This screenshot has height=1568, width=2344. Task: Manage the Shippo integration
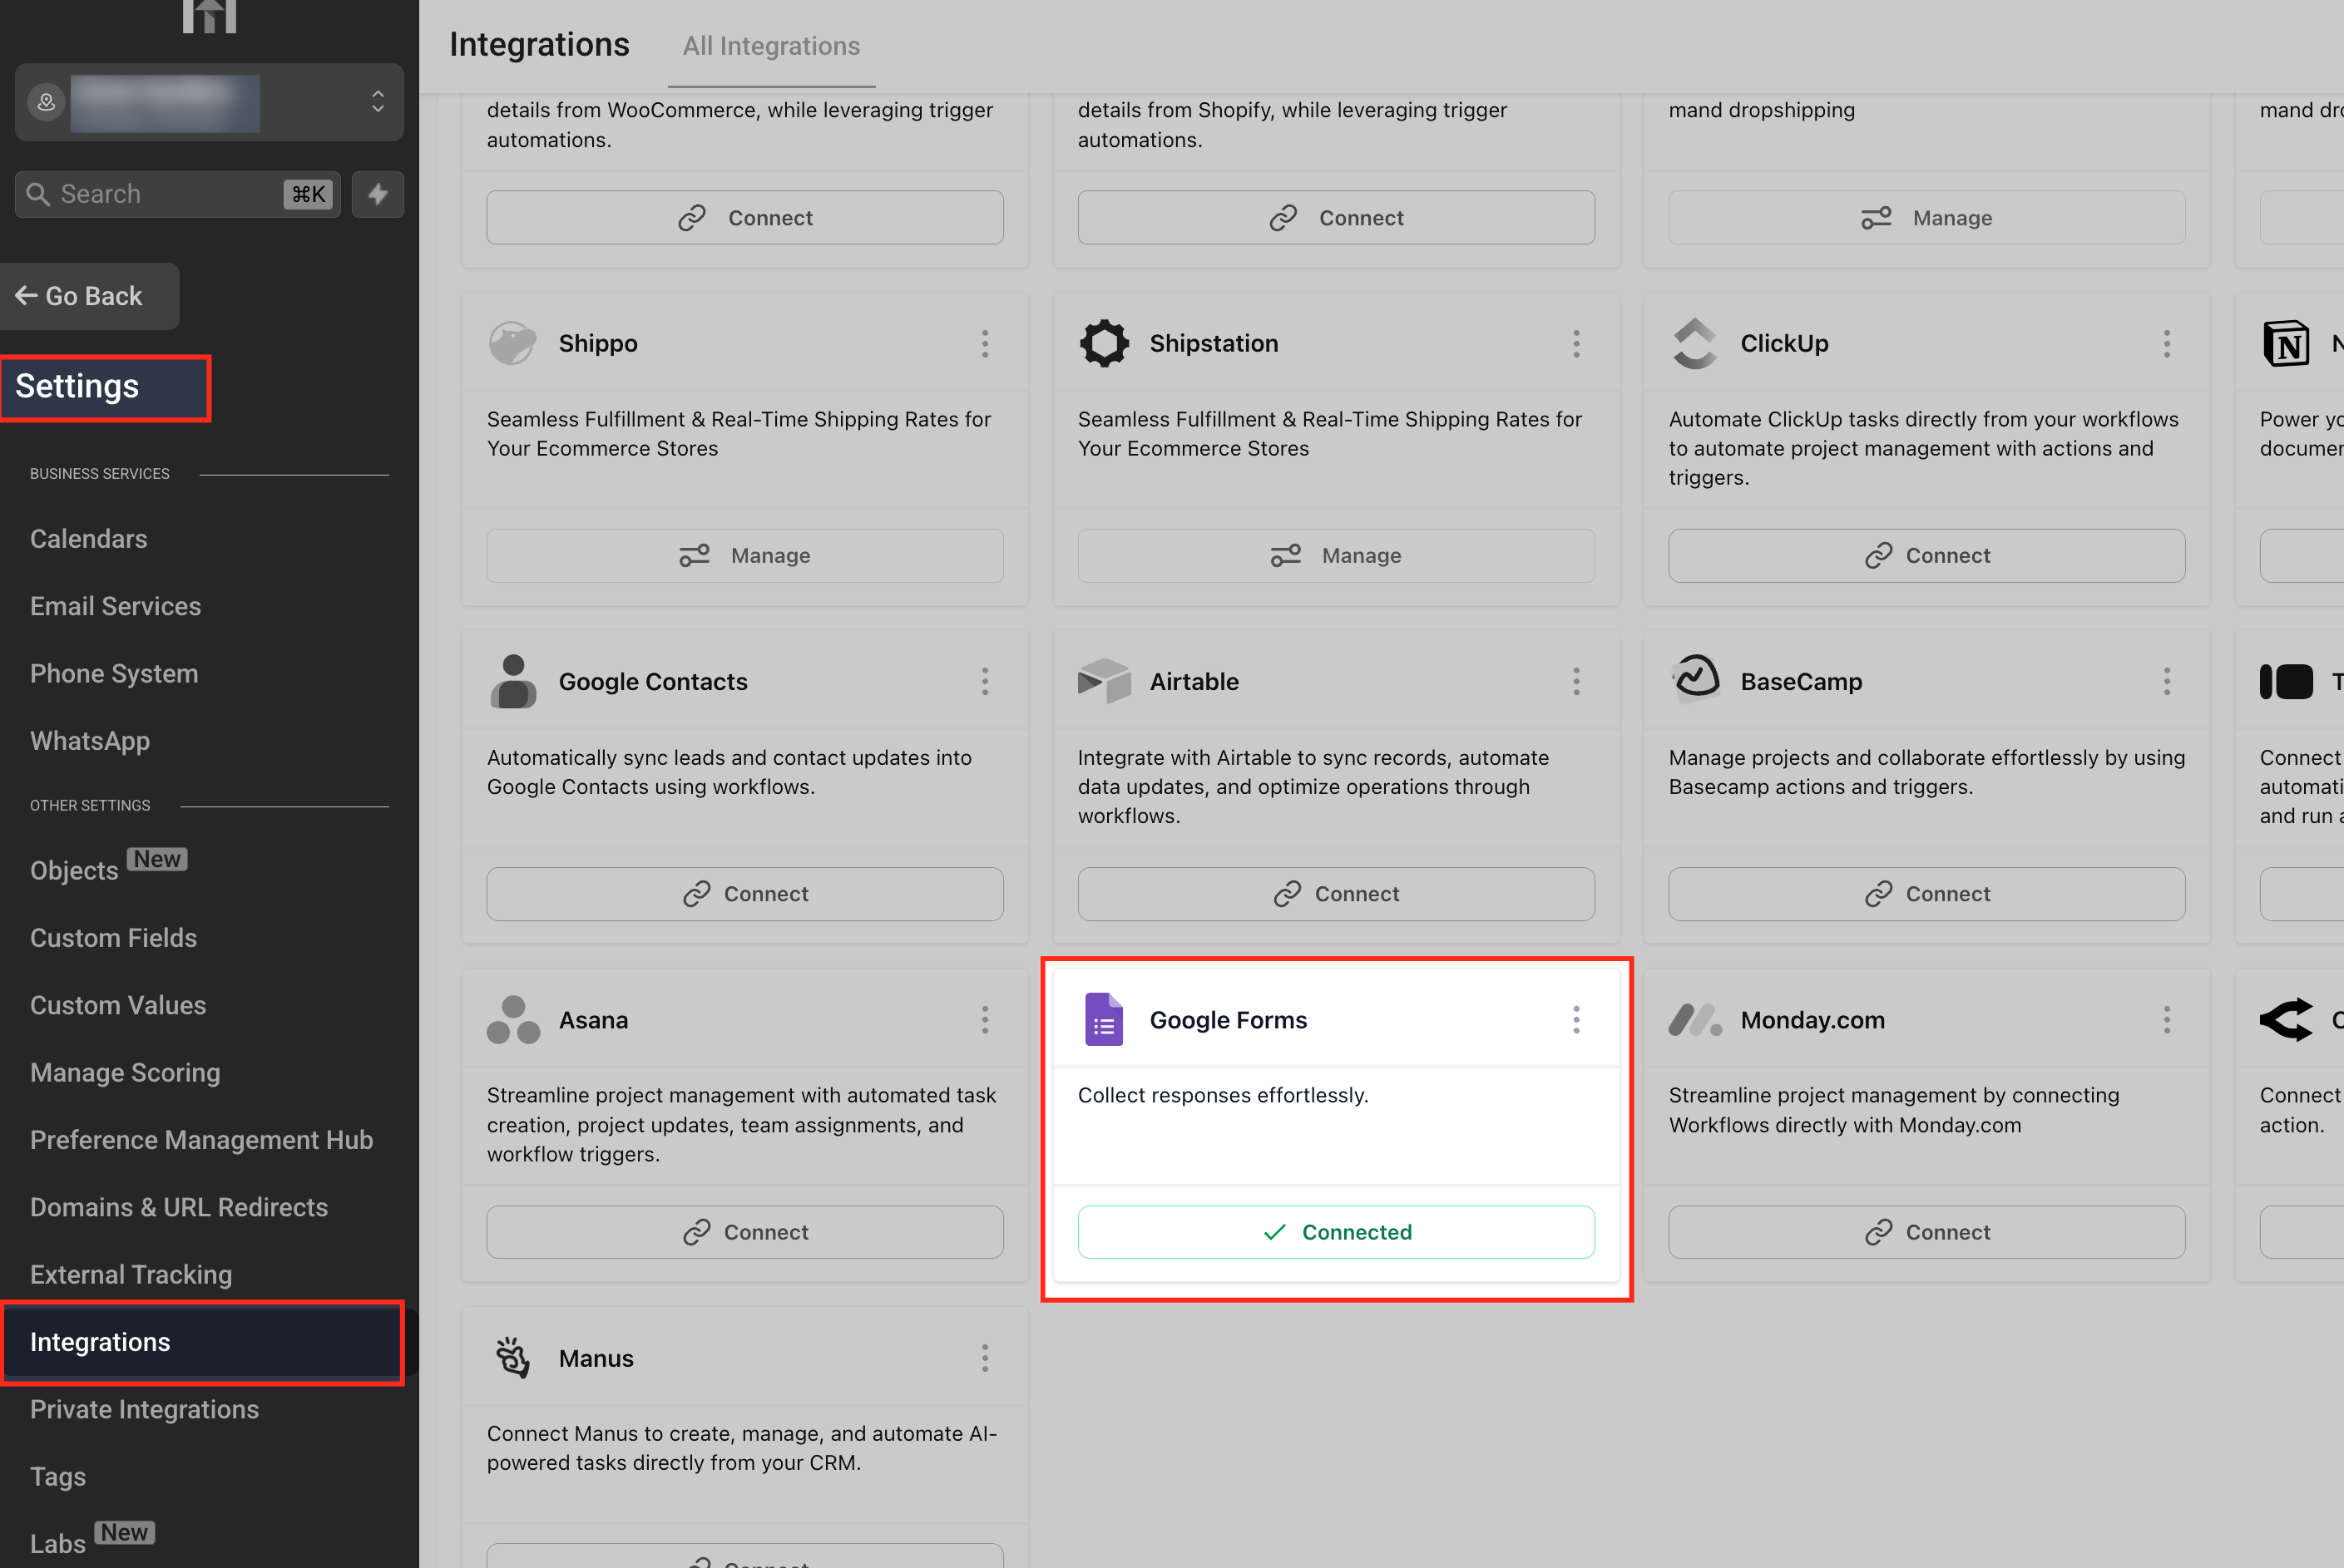click(744, 555)
